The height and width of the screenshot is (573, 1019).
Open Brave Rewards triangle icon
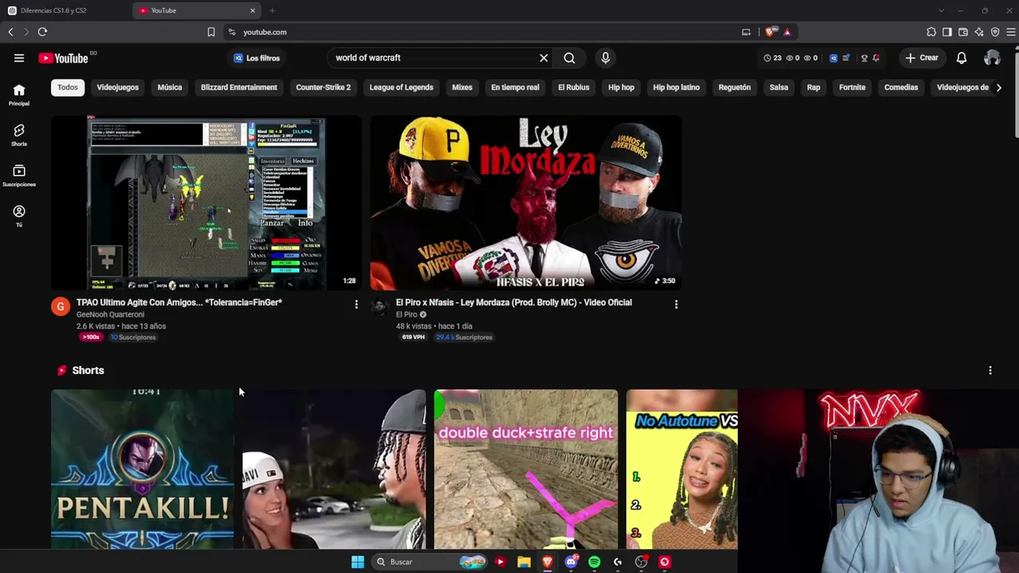787,32
